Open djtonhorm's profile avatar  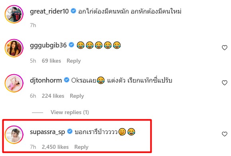[14, 83]
